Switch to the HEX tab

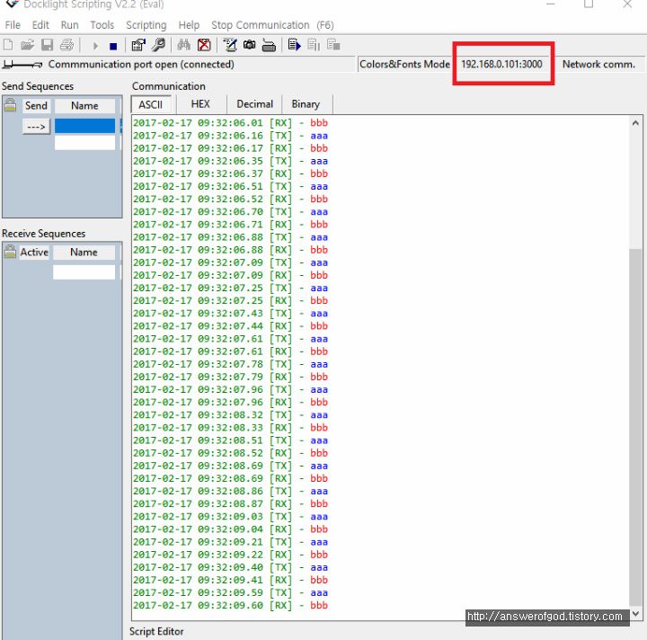(x=200, y=104)
